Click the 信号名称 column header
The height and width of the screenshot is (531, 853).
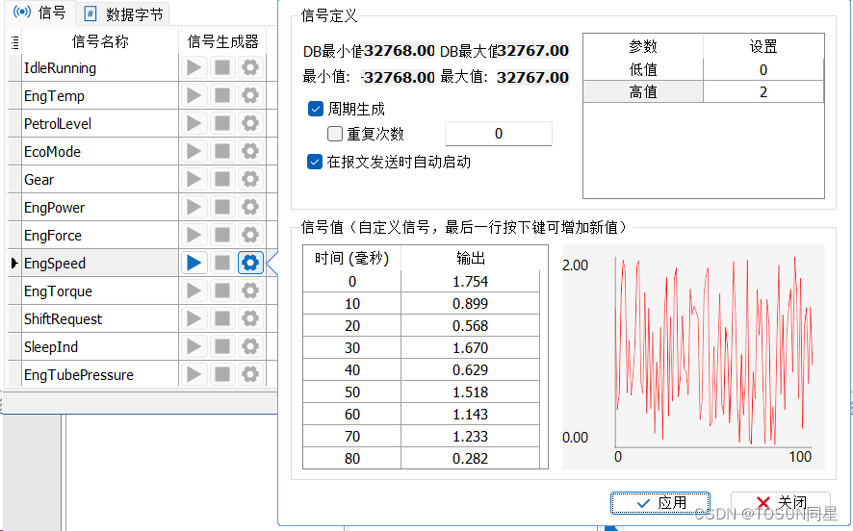click(x=100, y=41)
